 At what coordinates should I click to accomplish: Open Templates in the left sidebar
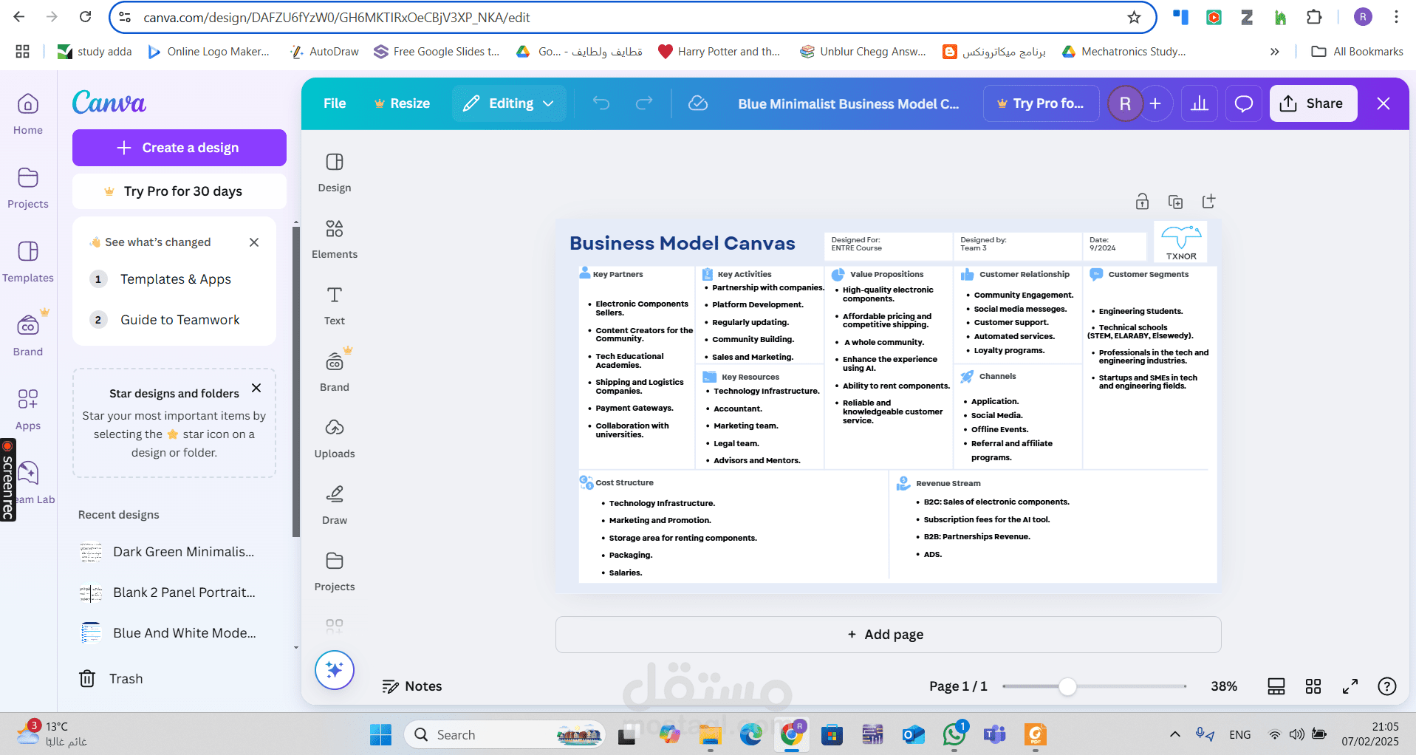click(28, 262)
